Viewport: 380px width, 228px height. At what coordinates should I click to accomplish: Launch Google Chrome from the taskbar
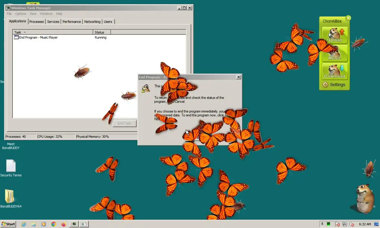pos(54,224)
